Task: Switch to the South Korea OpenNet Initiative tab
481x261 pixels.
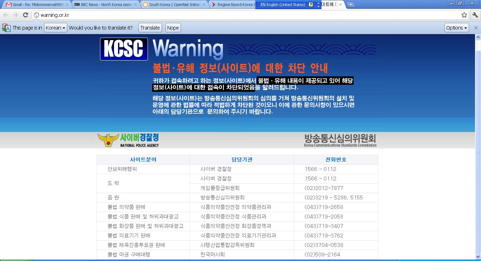Action: tap(173, 5)
